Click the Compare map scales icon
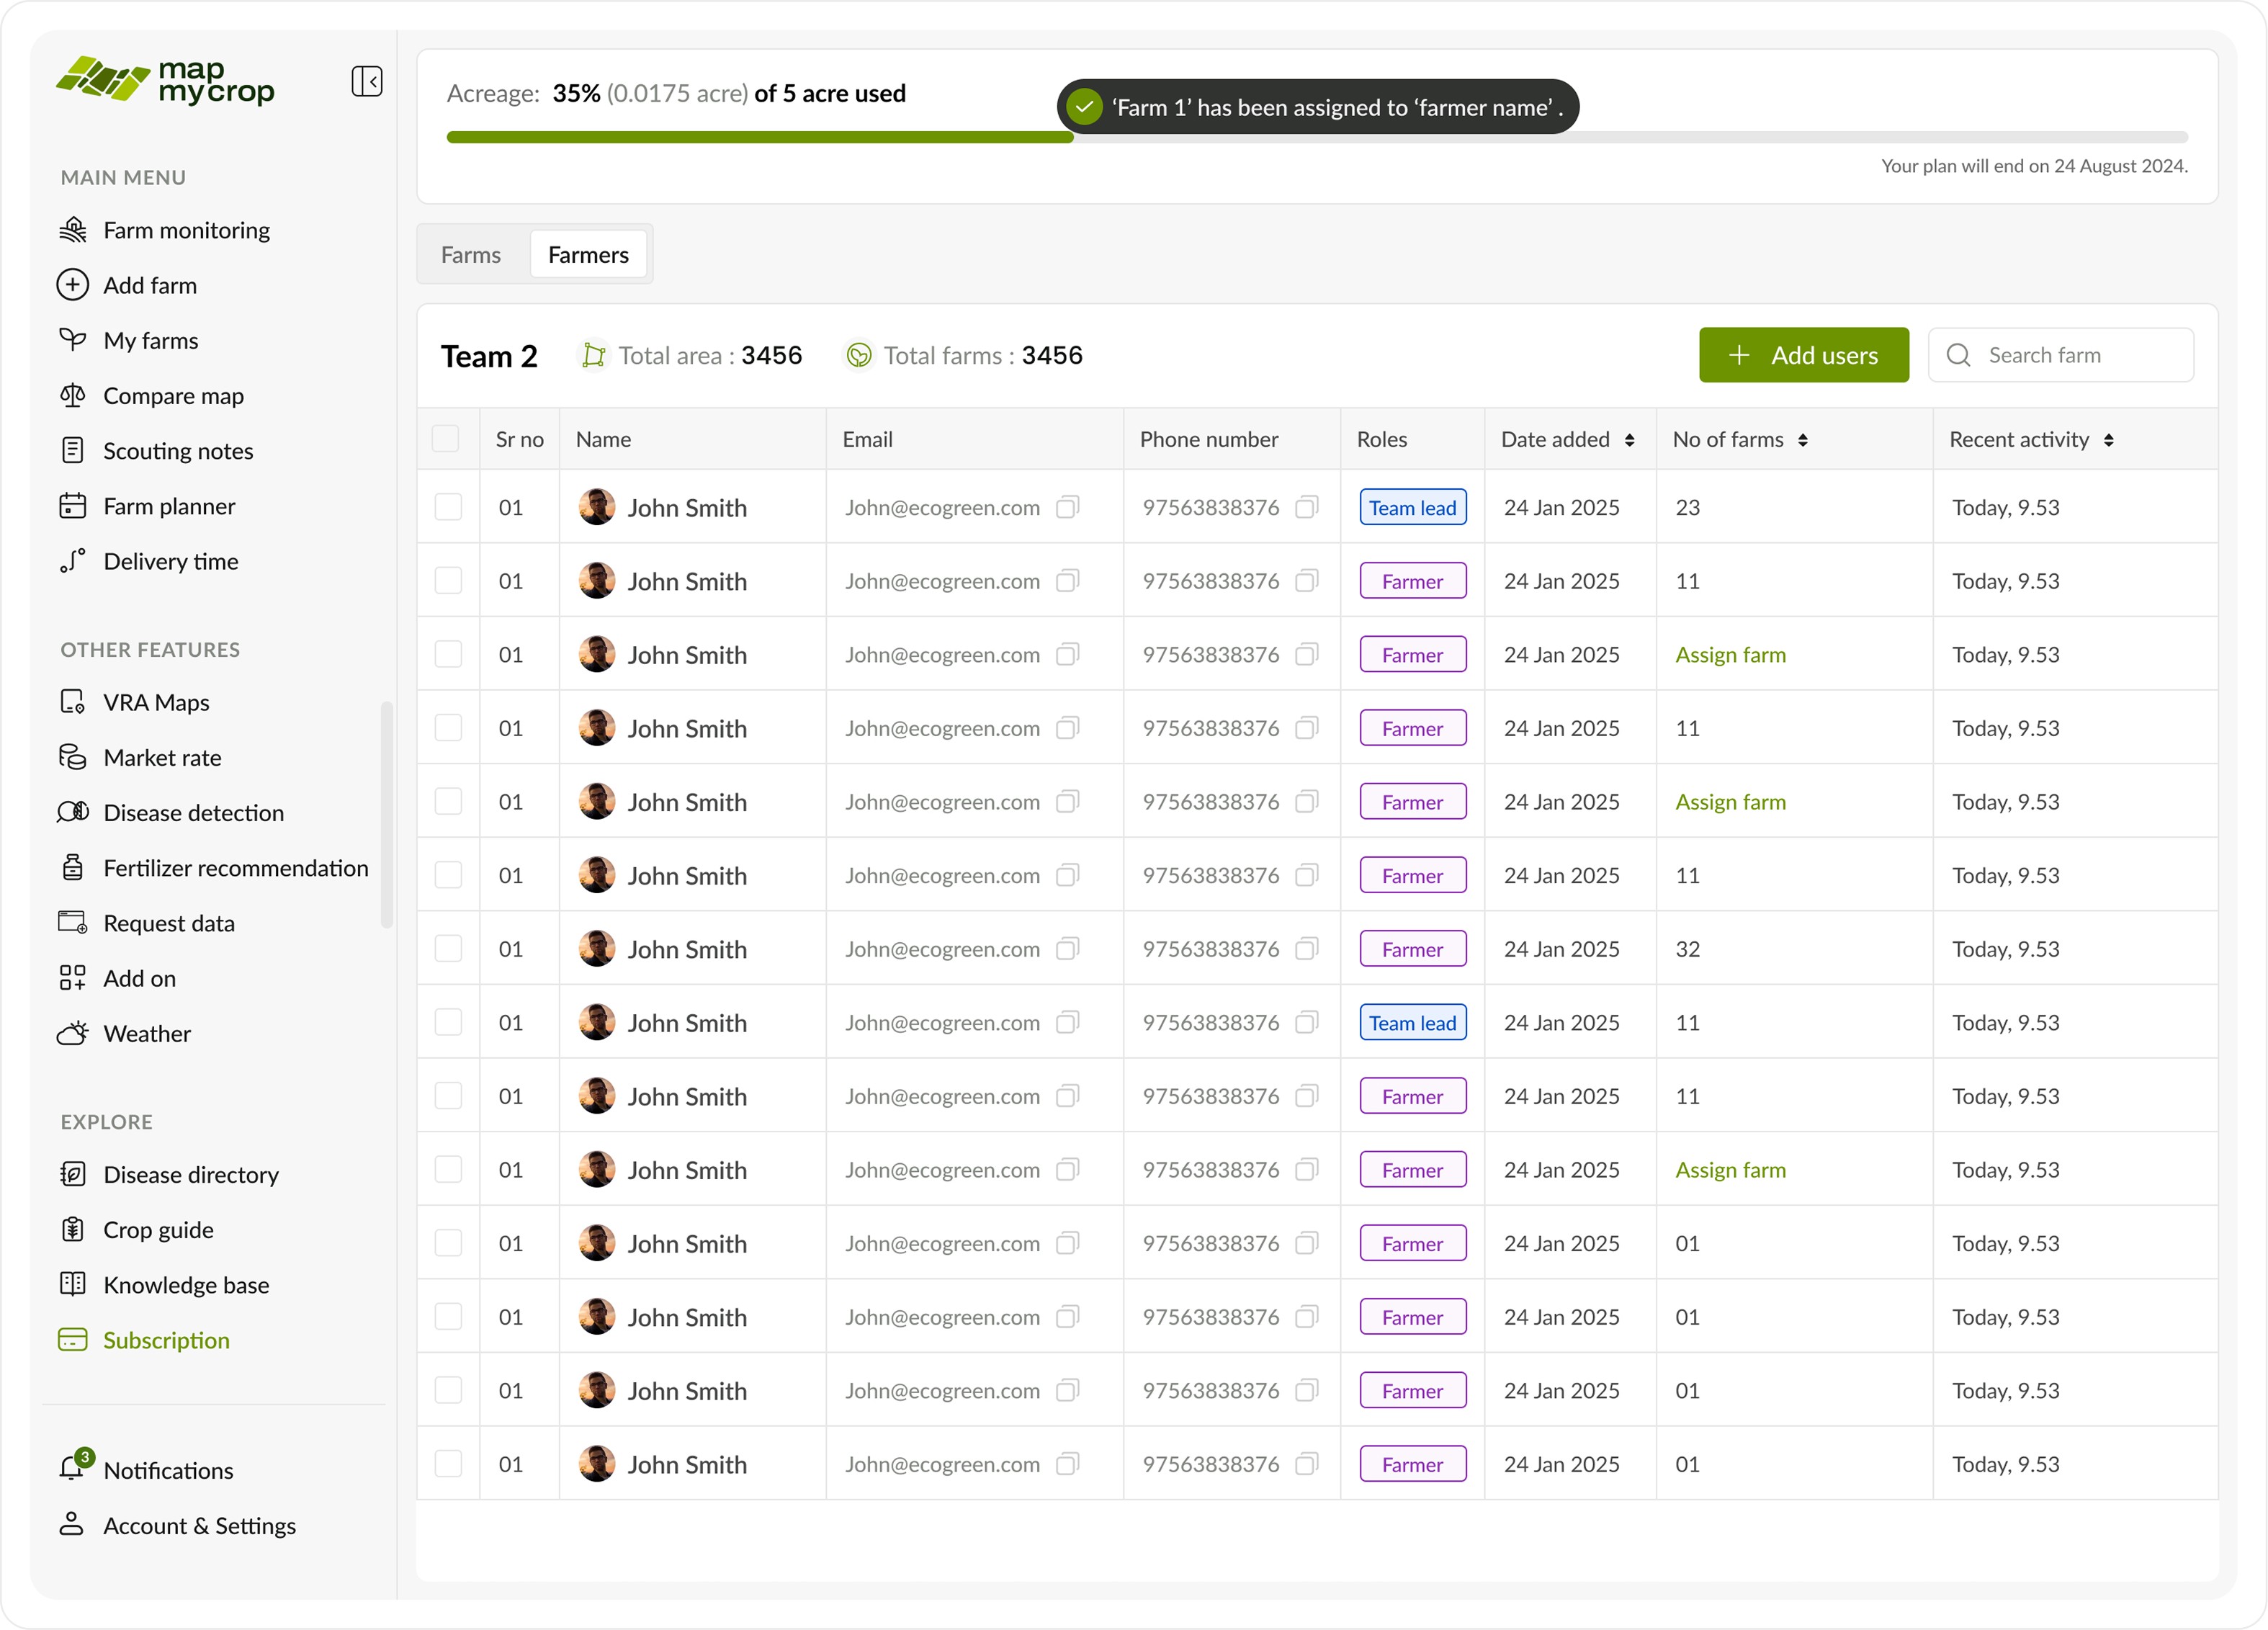The image size is (2268, 1630). (72, 396)
